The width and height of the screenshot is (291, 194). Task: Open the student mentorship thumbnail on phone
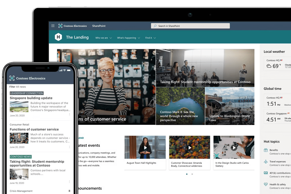[x=19, y=174]
